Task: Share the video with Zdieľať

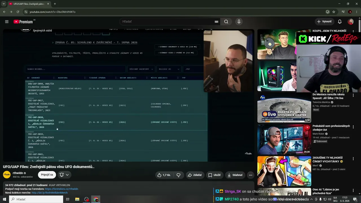Action: click(x=195, y=175)
